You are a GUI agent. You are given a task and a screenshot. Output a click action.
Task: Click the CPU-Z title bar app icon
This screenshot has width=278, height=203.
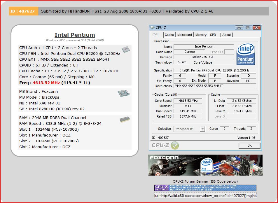(x=152, y=27)
